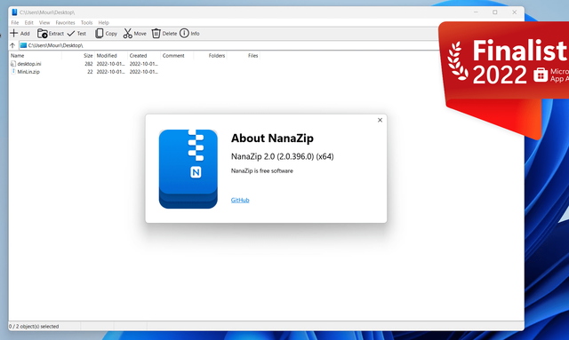Open the GitHub link
569x340 pixels.
coord(240,200)
